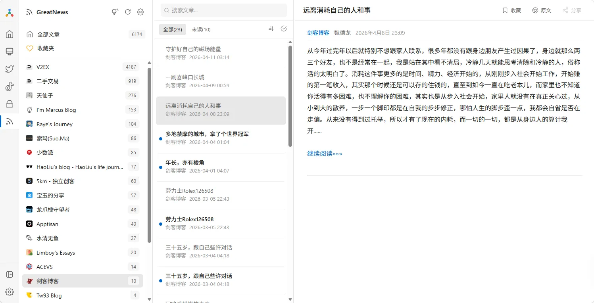
Task: Toggle 收藏 bookmark for the current article
Action: click(x=512, y=10)
